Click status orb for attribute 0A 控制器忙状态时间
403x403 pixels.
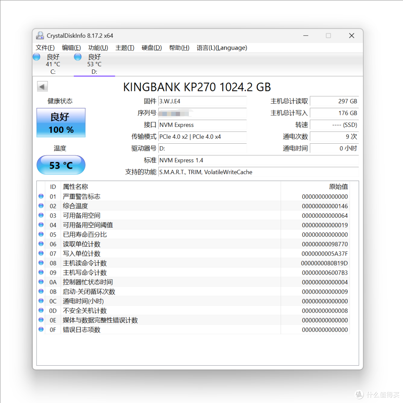(41, 282)
